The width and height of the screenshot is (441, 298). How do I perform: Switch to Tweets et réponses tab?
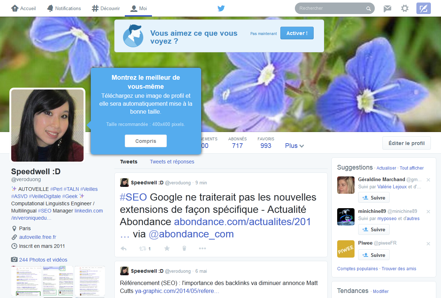coord(172,162)
